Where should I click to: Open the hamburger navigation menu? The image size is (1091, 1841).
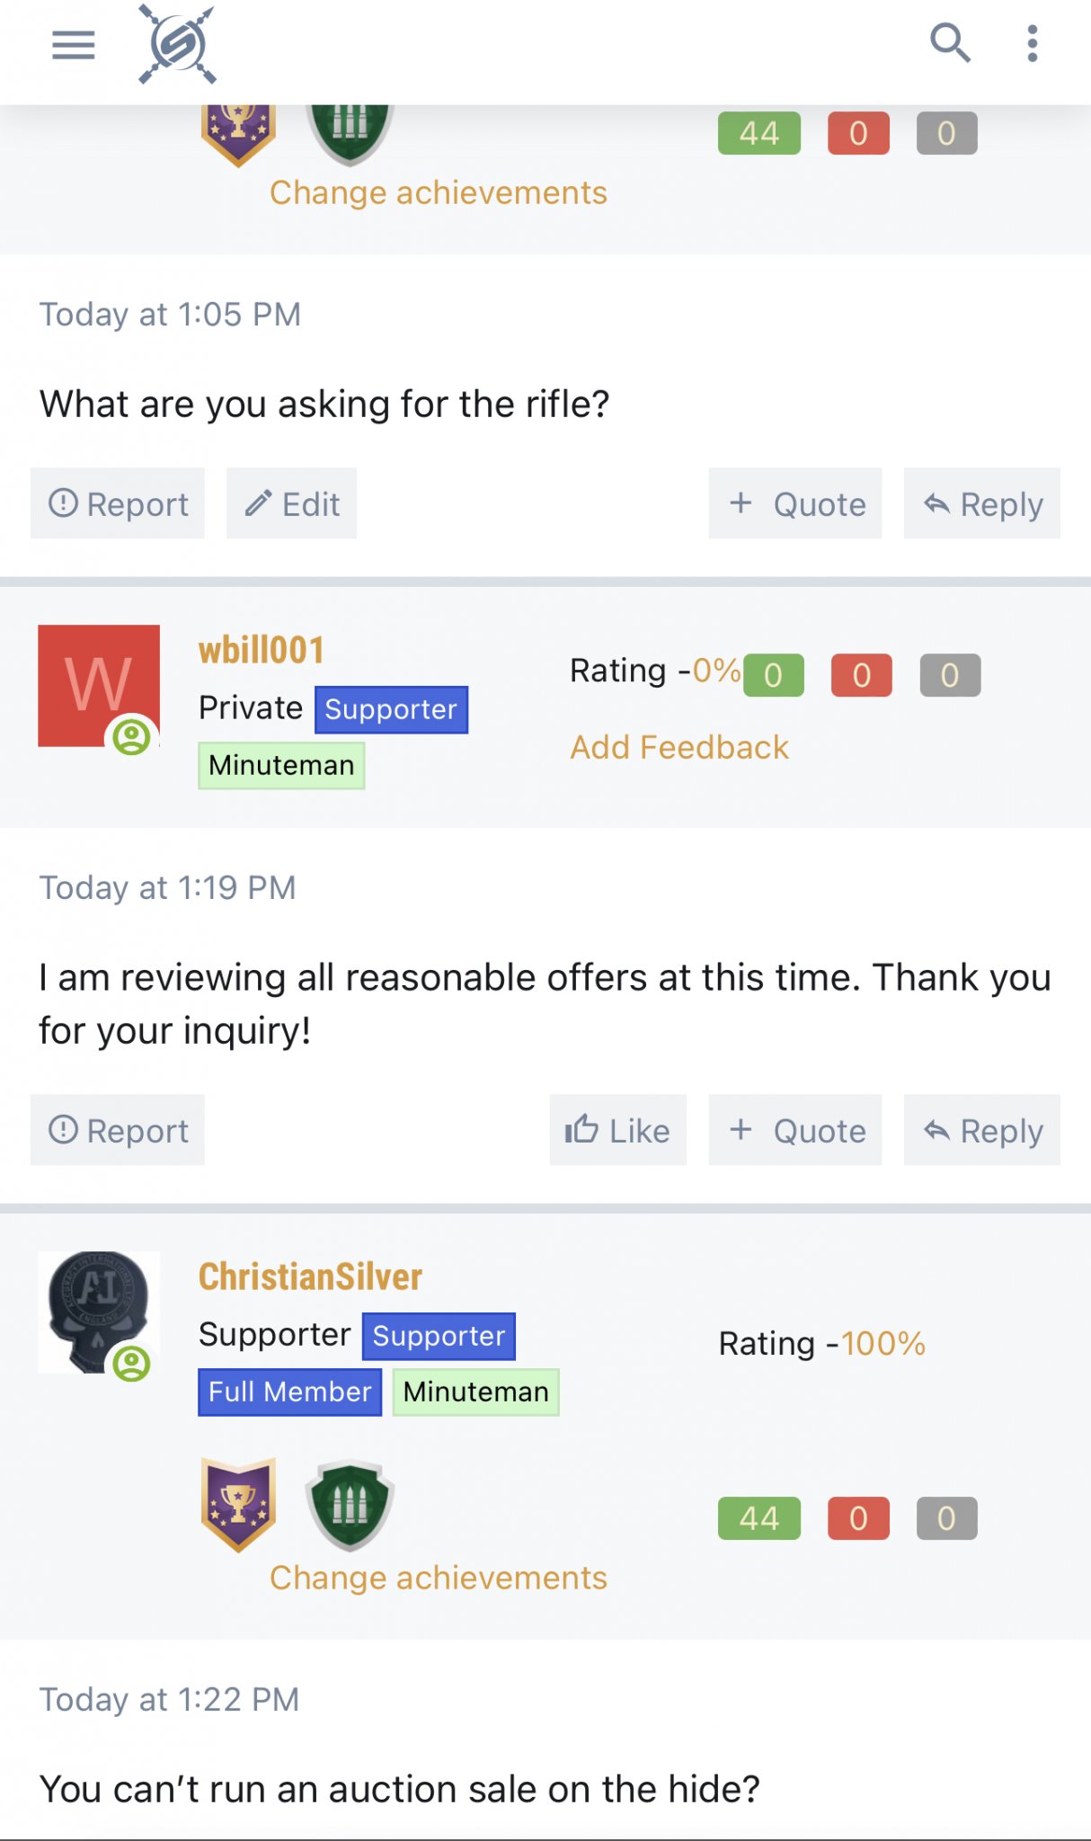[x=74, y=44]
